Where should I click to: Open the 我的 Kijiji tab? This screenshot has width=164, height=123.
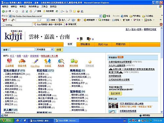pyautogui.click(x=103, y=44)
